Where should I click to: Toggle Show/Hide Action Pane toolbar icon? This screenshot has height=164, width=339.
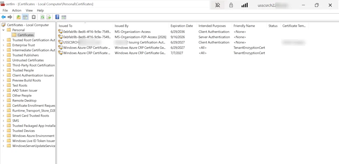[x=64, y=17]
